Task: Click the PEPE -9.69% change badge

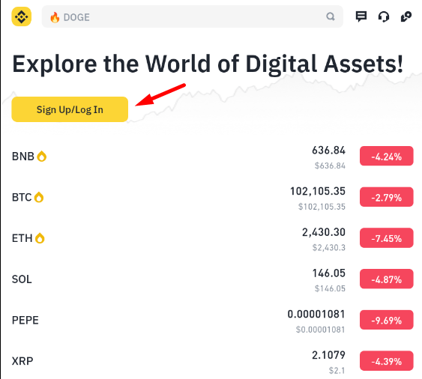Action: [x=386, y=320]
